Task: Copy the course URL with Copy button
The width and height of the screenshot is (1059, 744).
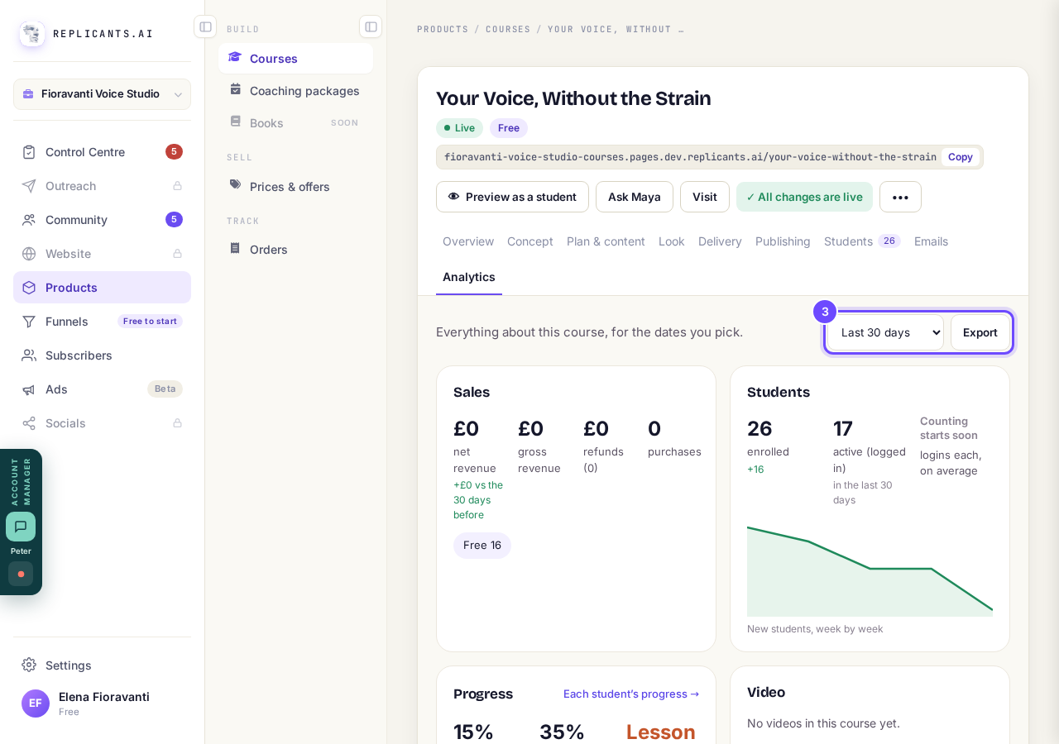Action: click(x=961, y=157)
